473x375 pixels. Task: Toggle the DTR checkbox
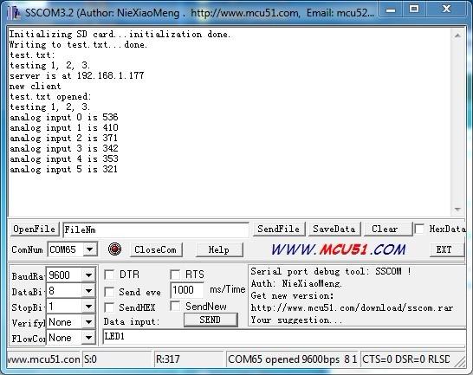click(x=109, y=275)
